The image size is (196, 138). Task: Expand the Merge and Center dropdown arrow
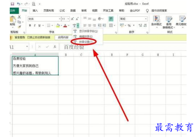click(115, 25)
